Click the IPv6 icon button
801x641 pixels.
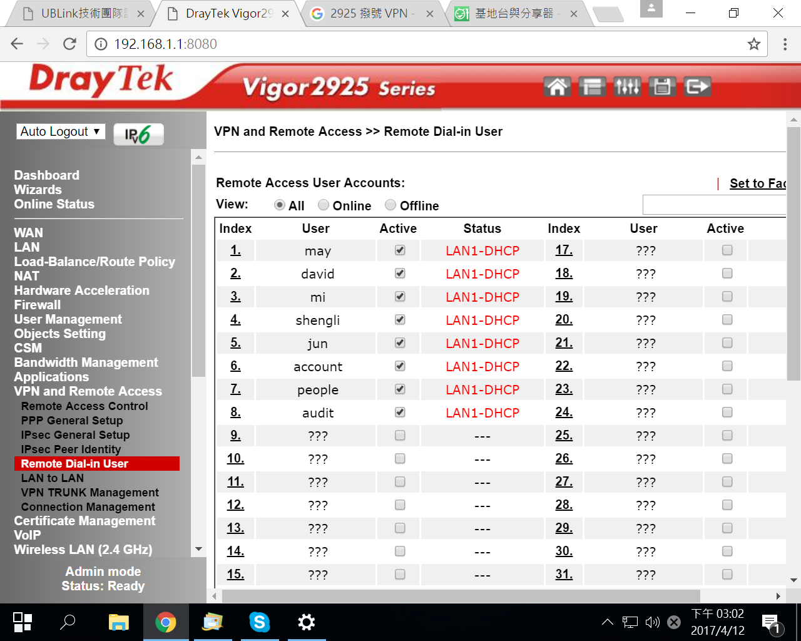[x=138, y=135]
